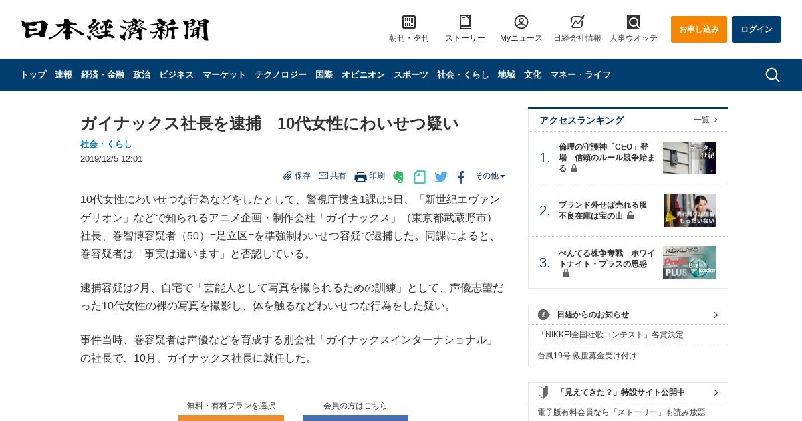Print article using the 印刷 icon
The height and width of the screenshot is (421, 802).
tap(360, 176)
